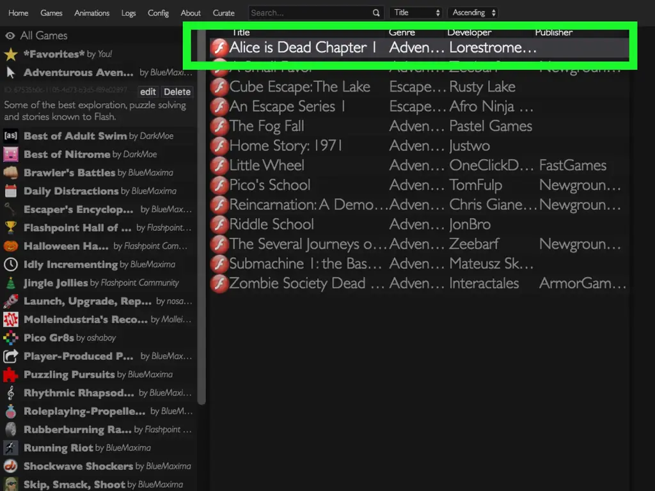This screenshot has height=491, width=655.
Task: Click the Brawler's Battles fist icon
Action: click(11, 173)
